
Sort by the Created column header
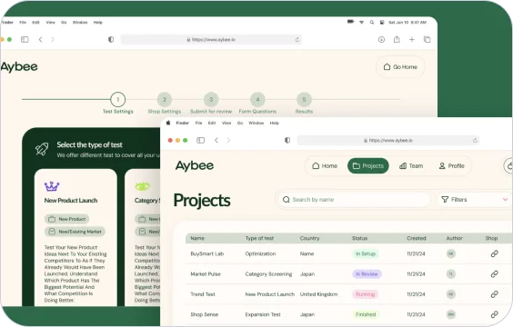[417, 239]
